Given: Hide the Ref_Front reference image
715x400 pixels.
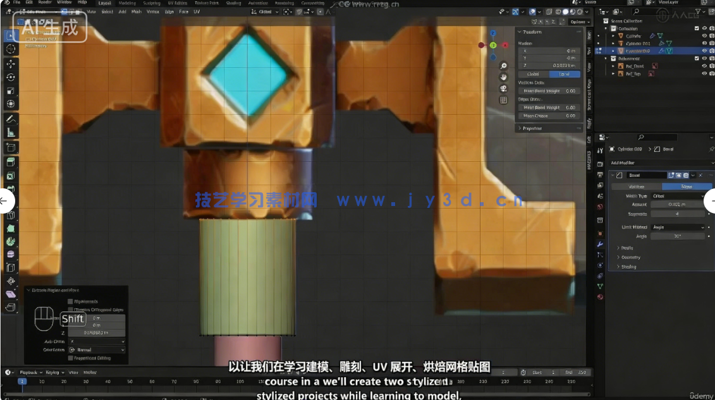Looking at the screenshot, I should [x=704, y=66].
